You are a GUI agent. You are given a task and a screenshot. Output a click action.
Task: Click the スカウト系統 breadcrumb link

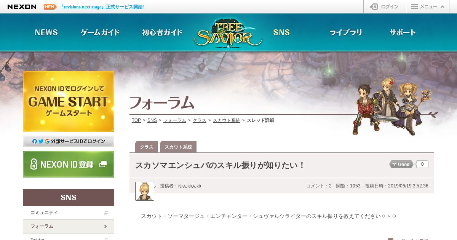(227, 120)
